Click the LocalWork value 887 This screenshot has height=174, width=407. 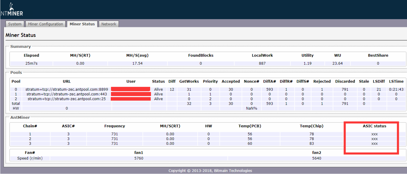[262, 63]
